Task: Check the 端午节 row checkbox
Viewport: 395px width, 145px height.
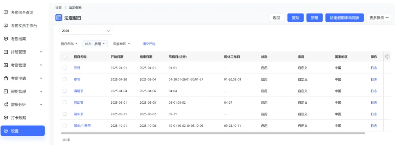Action: click(x=64, y=114)
